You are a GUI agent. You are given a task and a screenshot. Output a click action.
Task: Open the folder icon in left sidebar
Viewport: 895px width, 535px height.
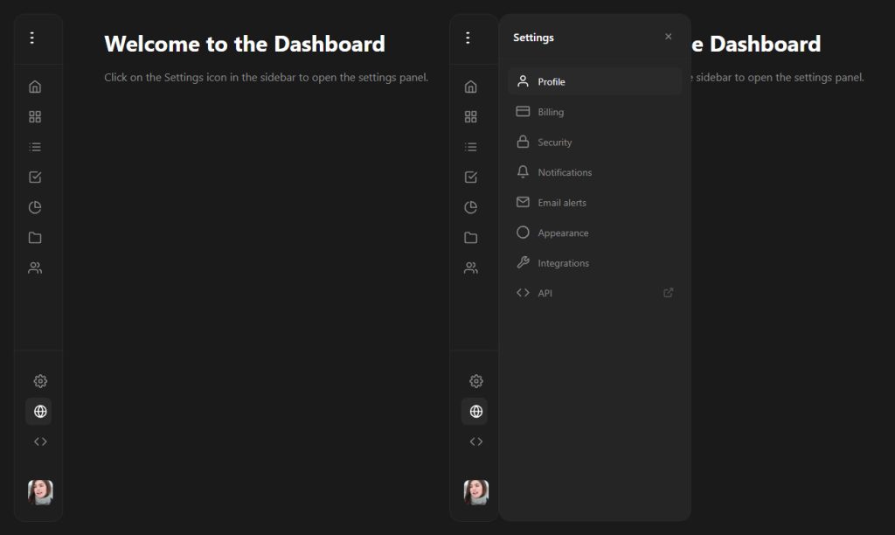click(x=35, y=238)
